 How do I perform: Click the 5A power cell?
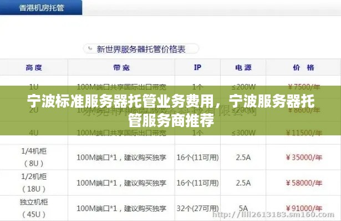(x=243, y=208)
